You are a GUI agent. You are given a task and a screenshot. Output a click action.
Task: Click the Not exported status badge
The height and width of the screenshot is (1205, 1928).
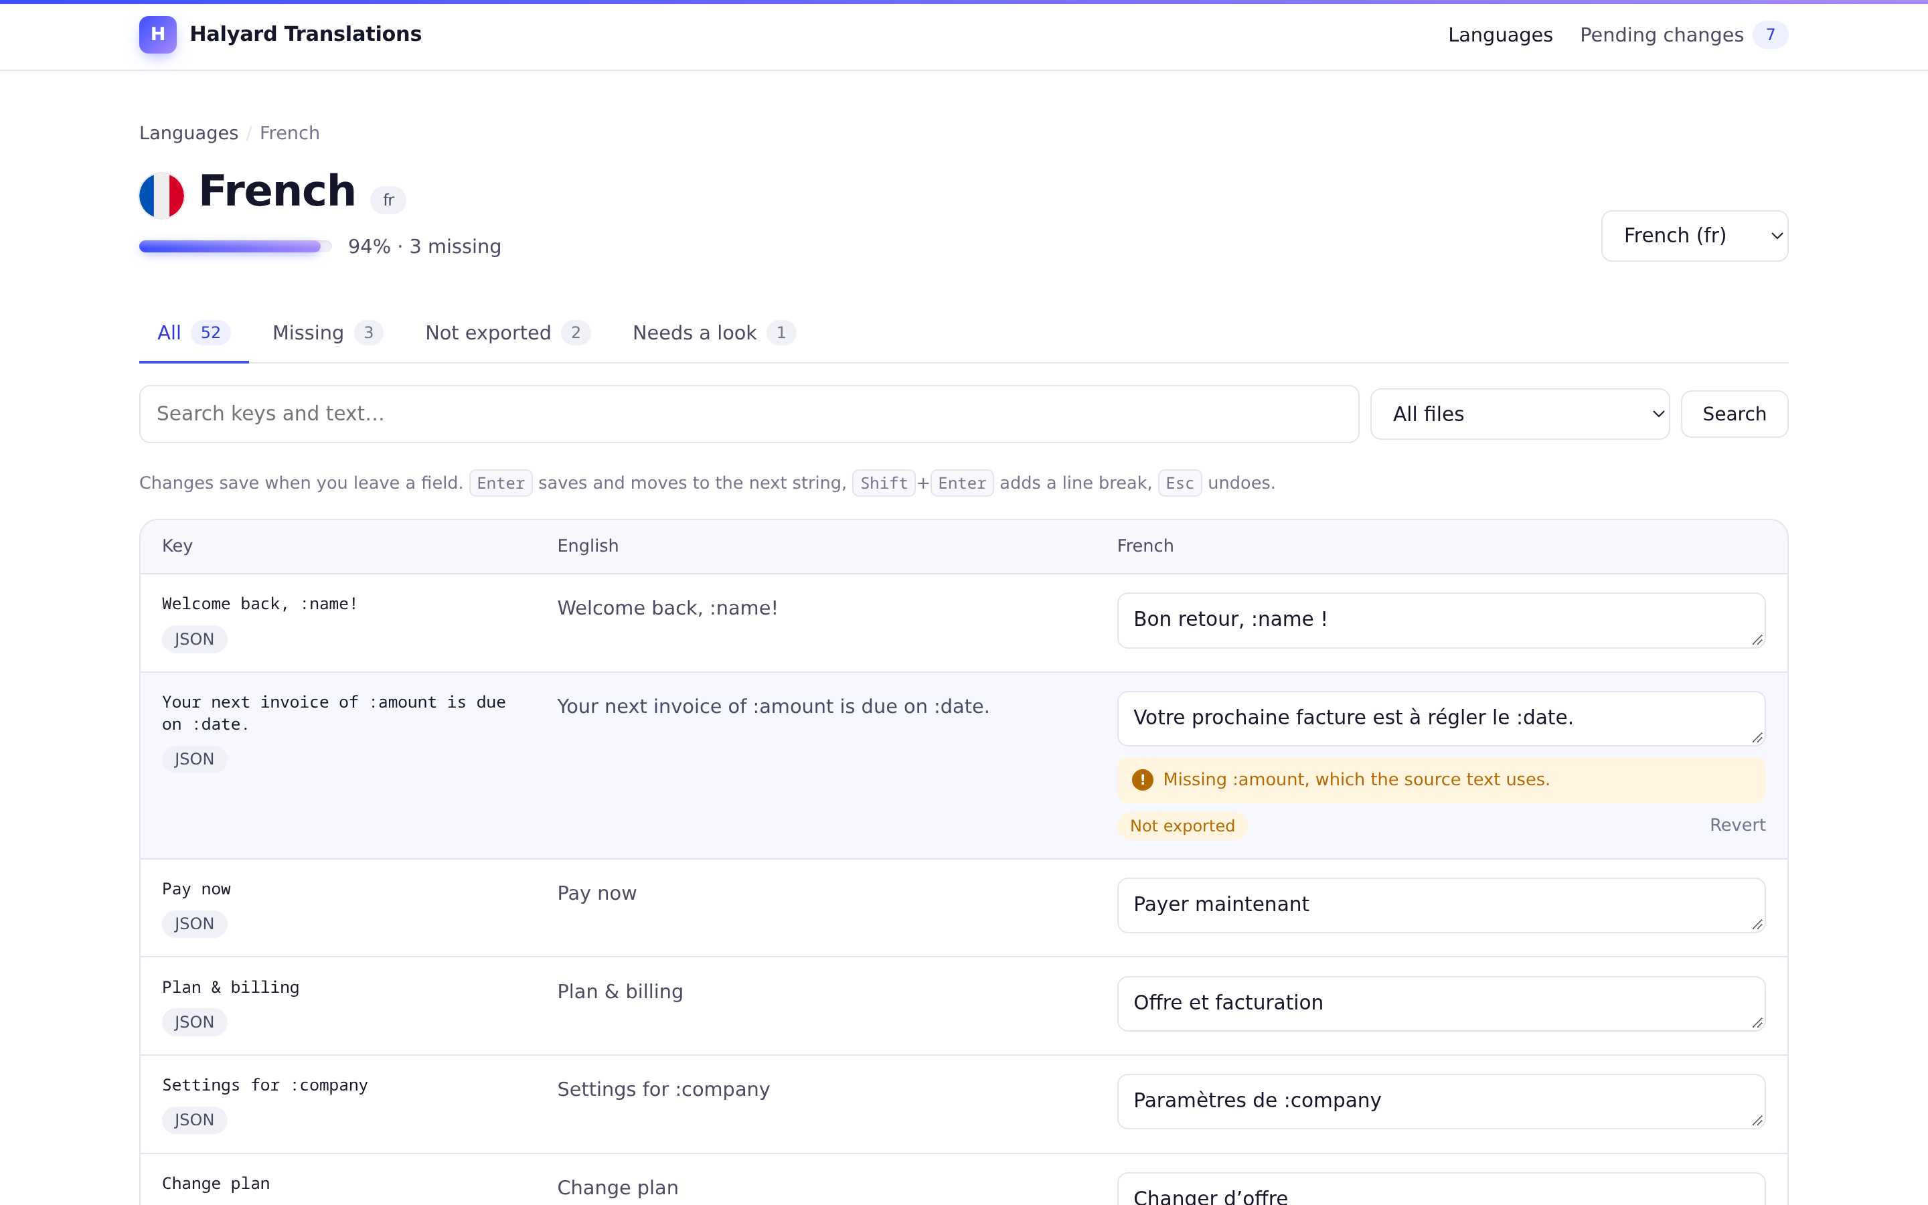(x=1182, y=825)
